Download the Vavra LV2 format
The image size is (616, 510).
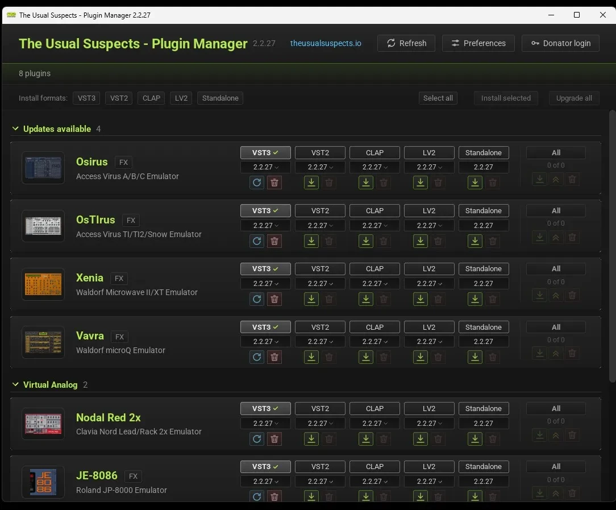click(421, 356)
